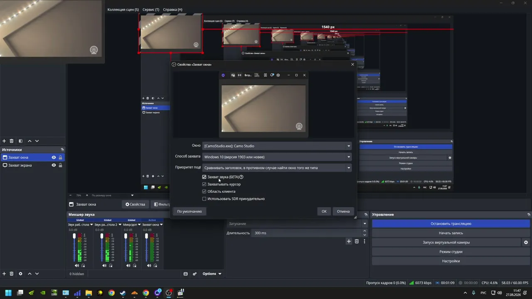Viewport: 532px width, 299px height.
Task: Move selected source down in list
Action: point(37,274)
